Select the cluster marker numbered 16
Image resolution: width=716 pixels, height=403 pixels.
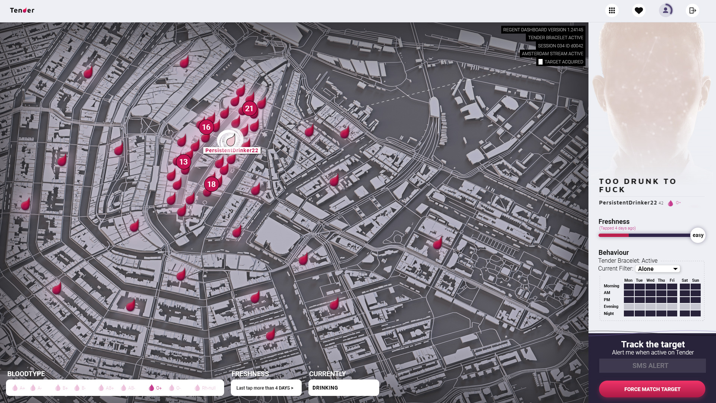pos(206,127)
